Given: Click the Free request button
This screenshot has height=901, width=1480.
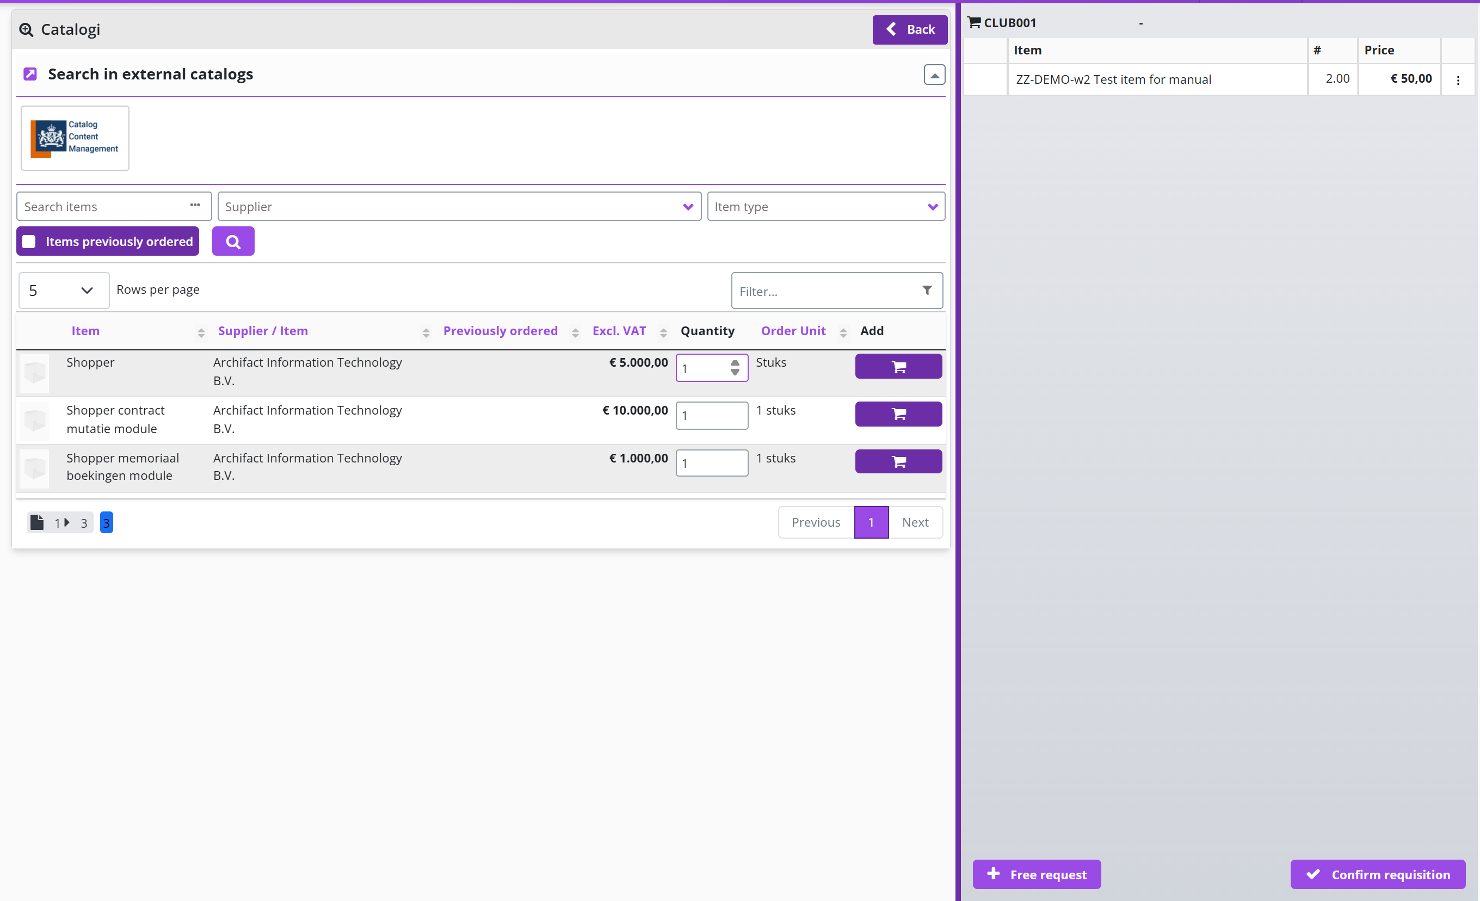Looking at the screenshot, I should [1037, 874].
